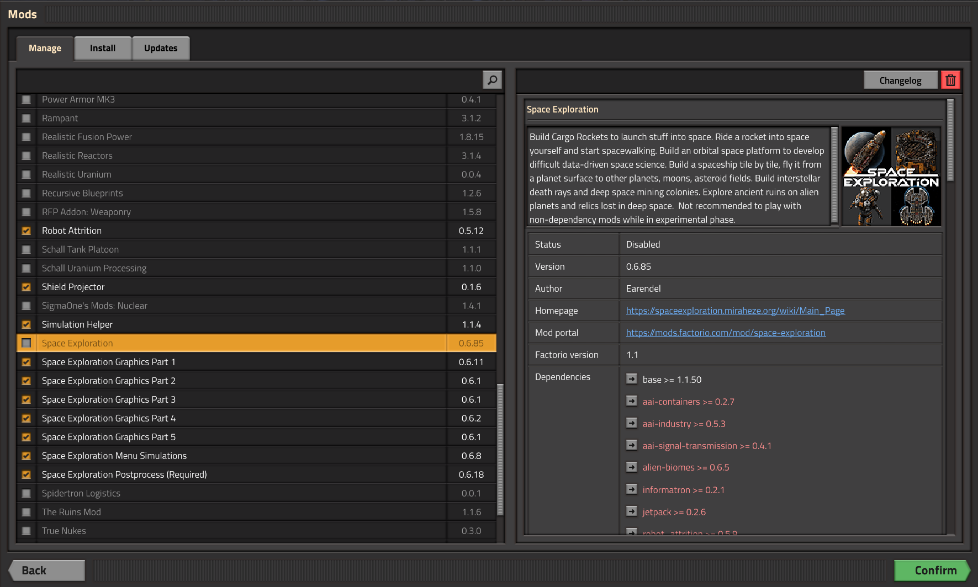Uncheck Space Exploration Graphics Part 1
Screen dimensions: 978x587
(26, 362)
